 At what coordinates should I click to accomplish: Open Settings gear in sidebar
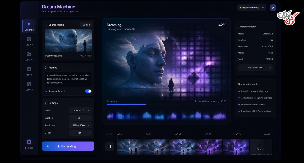coord(29,142)
